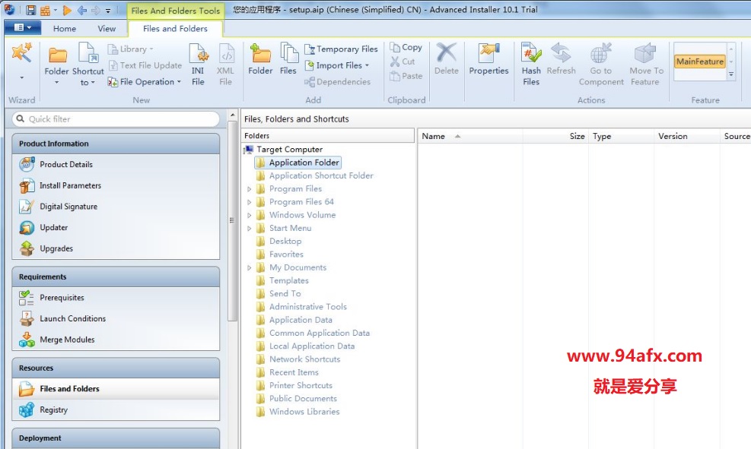The width and height of the screenshot is (751, 449).
Task: Open Properties from the ribbon
Action: 488,59
